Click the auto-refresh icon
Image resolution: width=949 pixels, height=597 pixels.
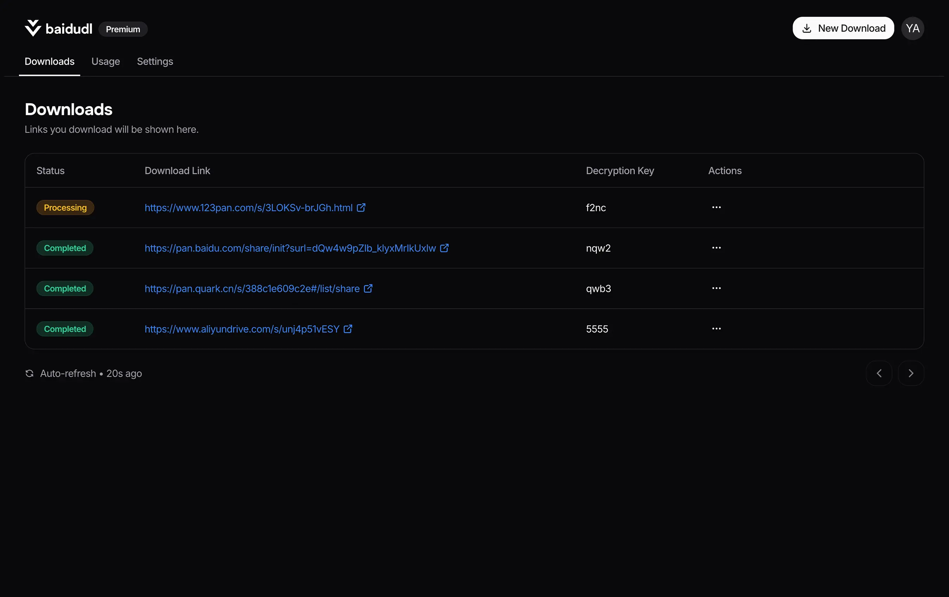(30, 373)
